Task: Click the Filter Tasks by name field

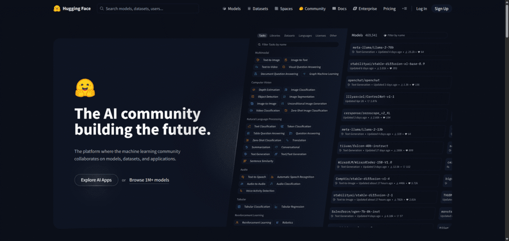Action: [x=297, y=44]
